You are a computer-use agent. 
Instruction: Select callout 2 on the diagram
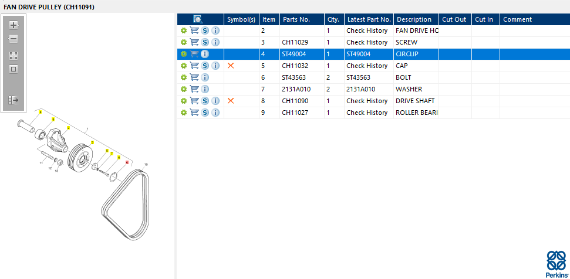pos(68,128)
